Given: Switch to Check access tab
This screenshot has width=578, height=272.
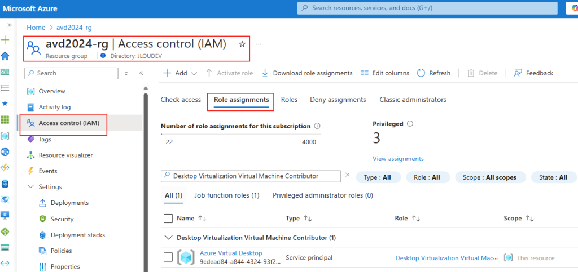Looking at the screenshot, I should pos(181,100).
